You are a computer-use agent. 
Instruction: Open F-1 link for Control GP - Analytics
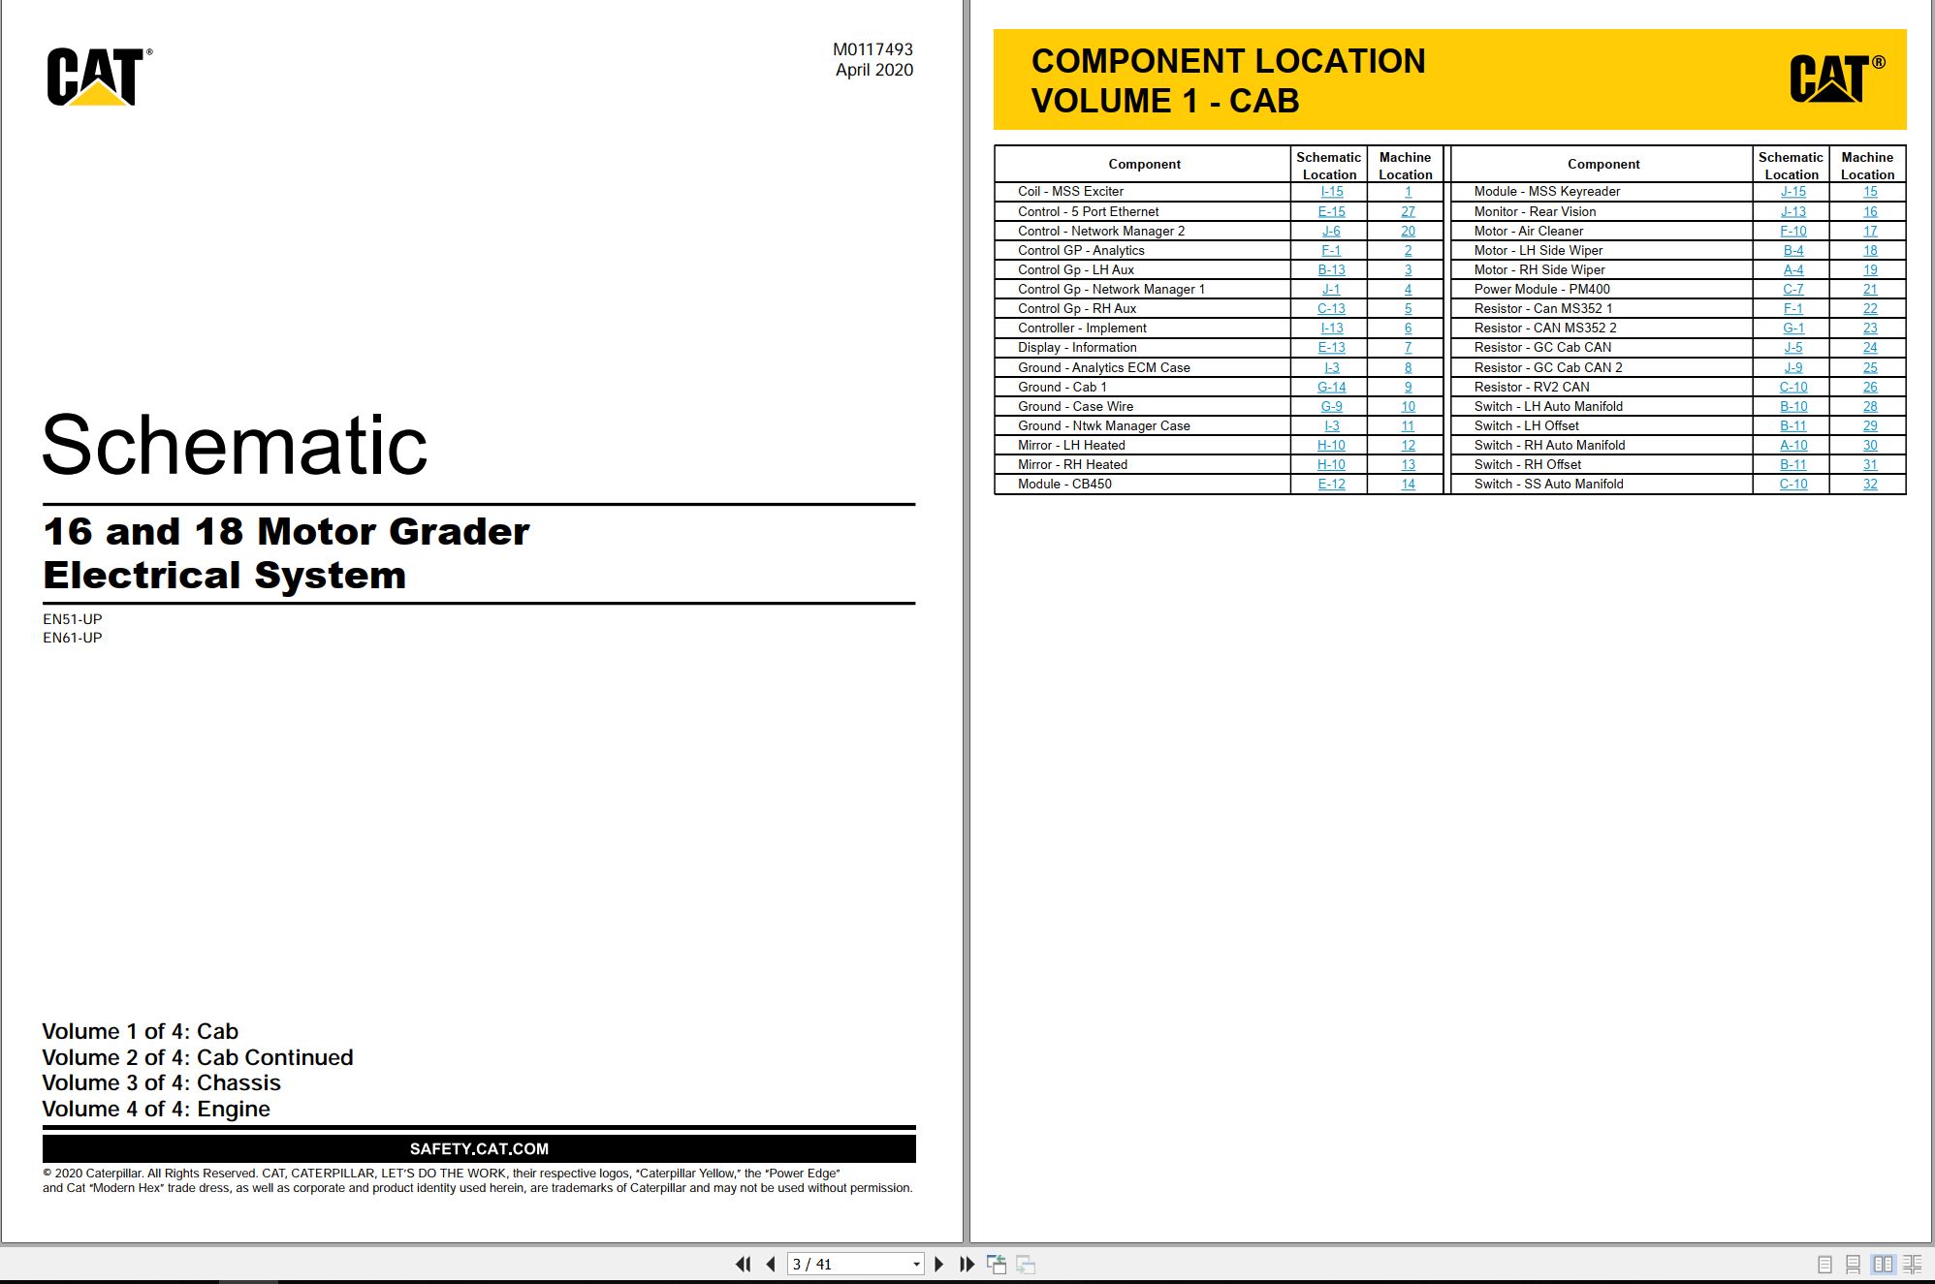tap(1332, 250)
